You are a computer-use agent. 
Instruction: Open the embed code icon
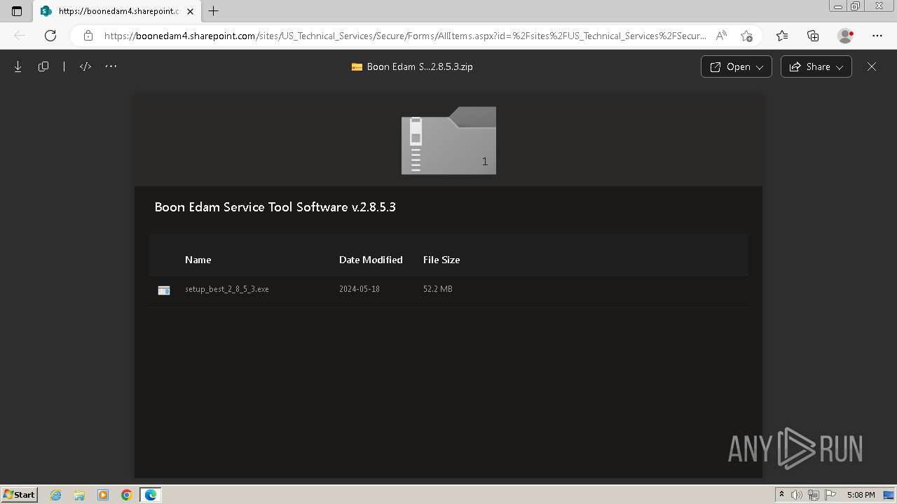85,66
